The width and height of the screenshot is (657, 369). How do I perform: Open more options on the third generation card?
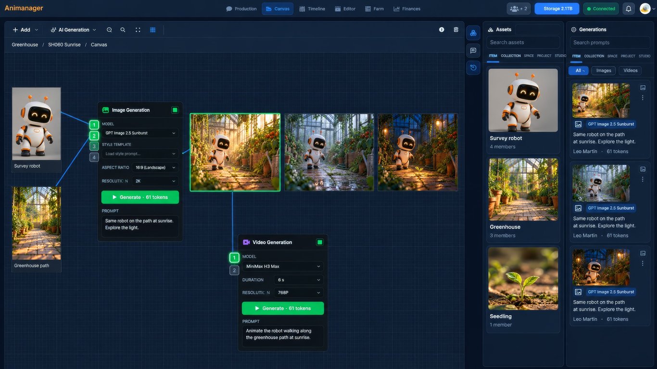pos(643,263)
